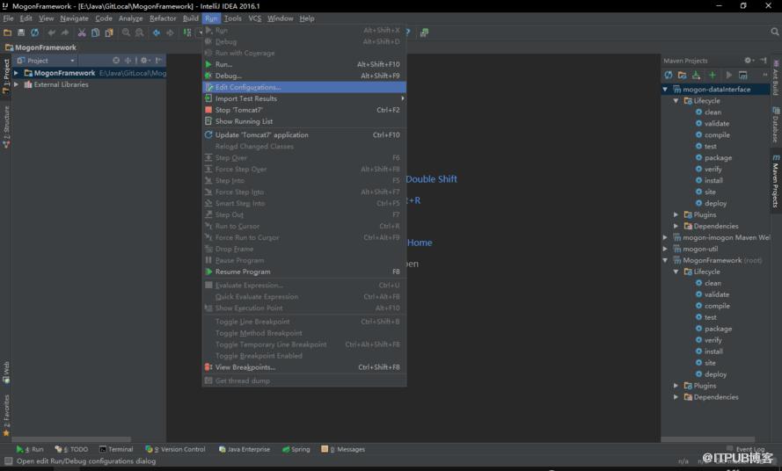Choose Resume Program in Run menu
The width and height of the screenshot is (782, 471).
tap(304, 272)
